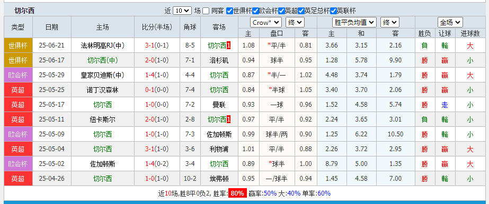Click the 角球 column header
This screenshot has width=489, height=204.
[x=190, y=27]
